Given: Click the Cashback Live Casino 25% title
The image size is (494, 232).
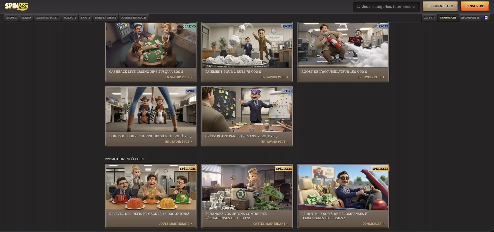Looking at the screenshot, I should point(146,72).
